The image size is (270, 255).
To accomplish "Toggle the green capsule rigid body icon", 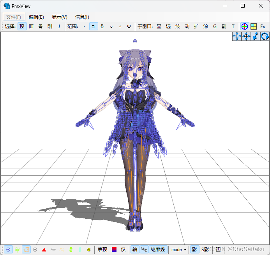I will [x=71, y=250].
